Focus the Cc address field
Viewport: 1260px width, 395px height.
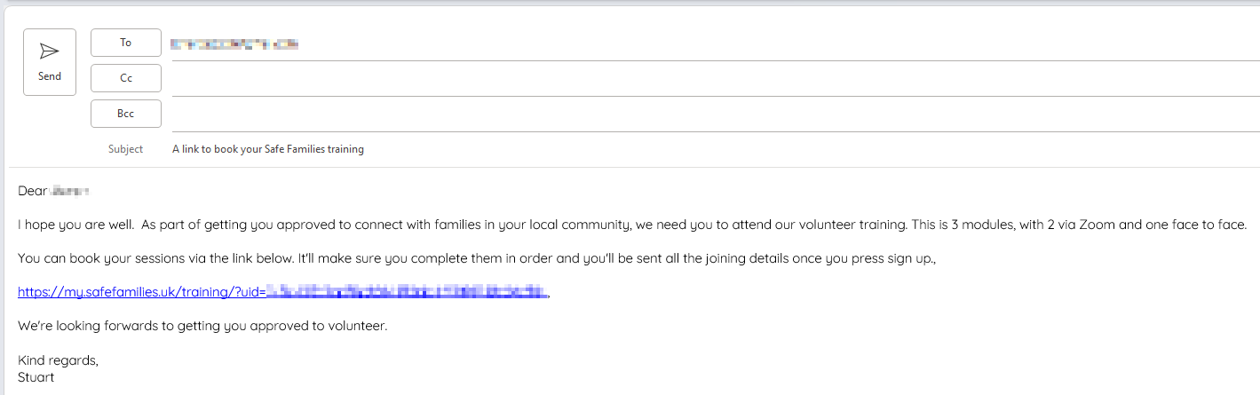(x=710, y=80)
